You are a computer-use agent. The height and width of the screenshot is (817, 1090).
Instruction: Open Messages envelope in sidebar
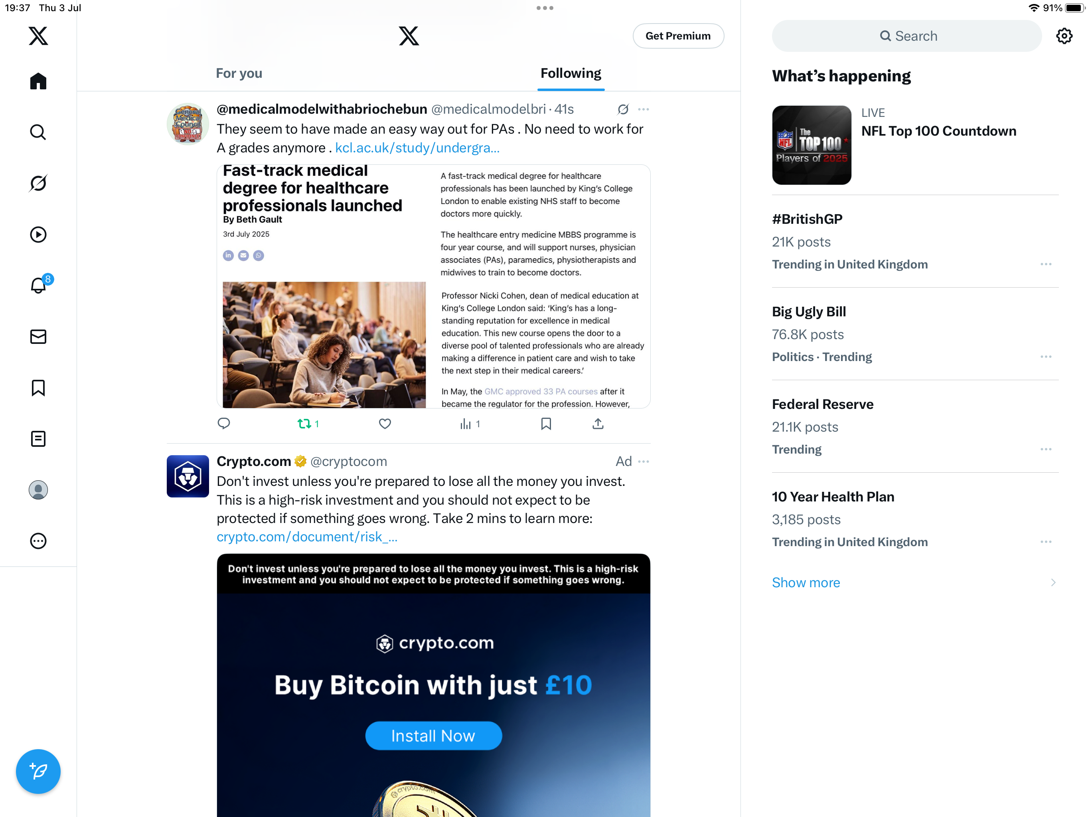[38, 337]
